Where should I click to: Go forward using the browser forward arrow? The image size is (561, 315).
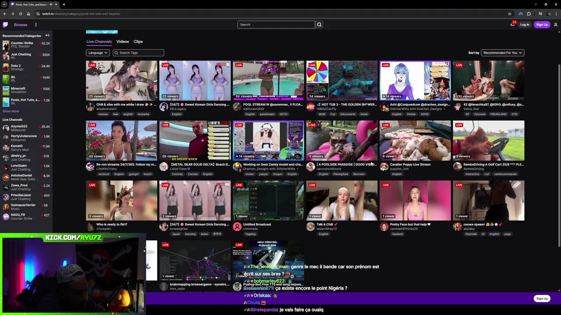pyautogui.click(x=12, y=14)
